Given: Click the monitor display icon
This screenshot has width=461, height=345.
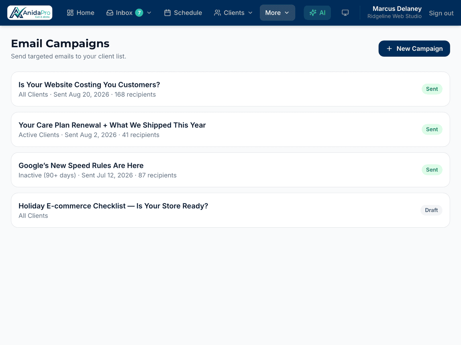Looking at the screenshot, I should click(345, 12).
